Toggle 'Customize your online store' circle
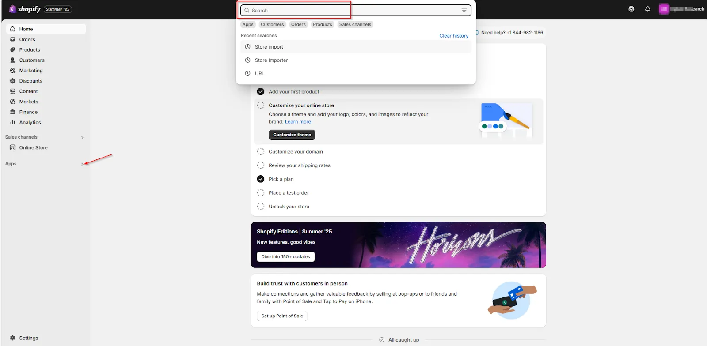Viewport: 707px width, 346px height. click(x=261, y=105)
